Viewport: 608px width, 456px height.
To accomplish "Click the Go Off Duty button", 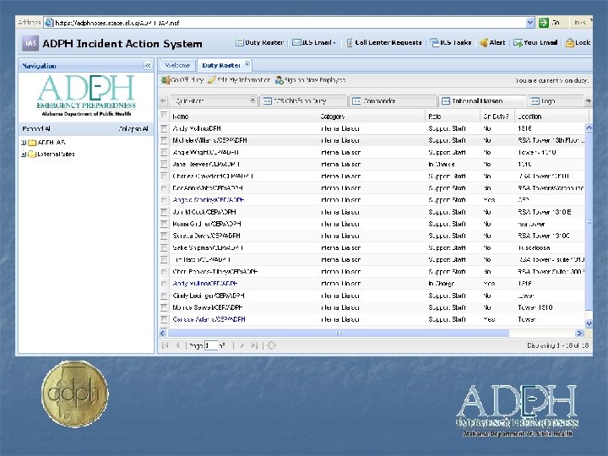I will point(182,80).
